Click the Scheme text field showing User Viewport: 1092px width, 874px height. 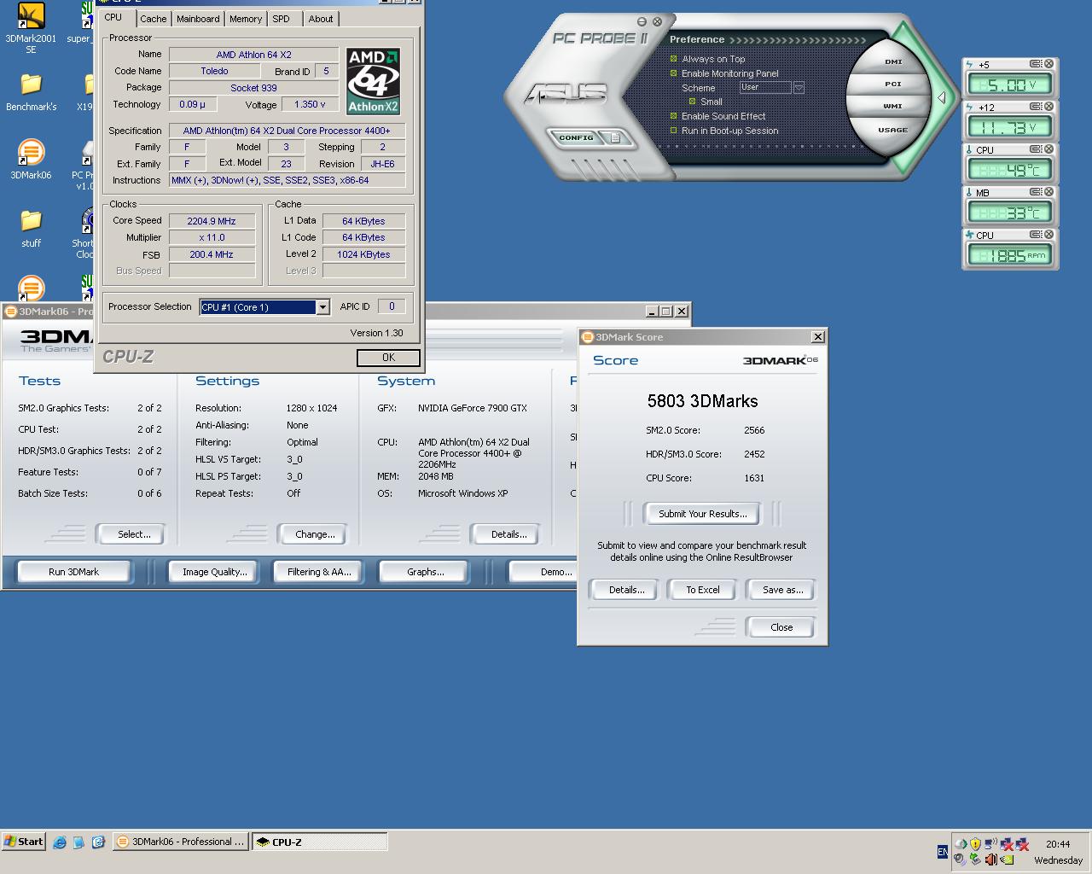(x=765, y=88)
